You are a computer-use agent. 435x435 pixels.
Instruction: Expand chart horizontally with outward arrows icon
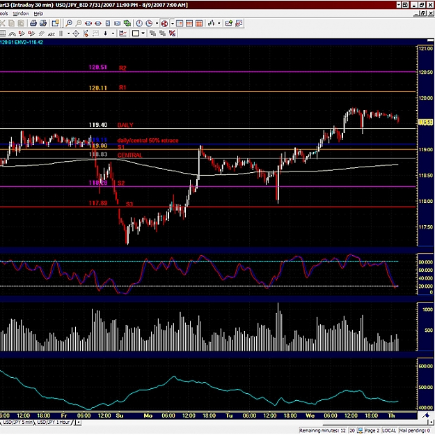click(98, 23)
